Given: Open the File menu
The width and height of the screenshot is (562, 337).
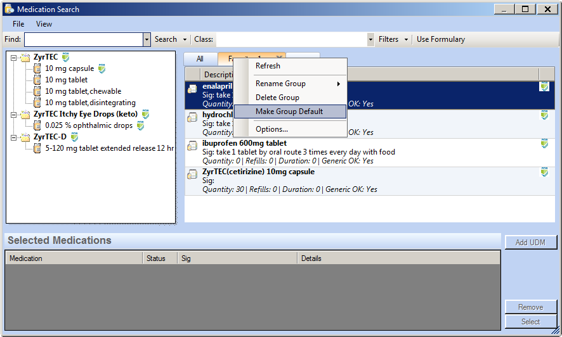Looking at the screenshot, I should tap(18, 24).
